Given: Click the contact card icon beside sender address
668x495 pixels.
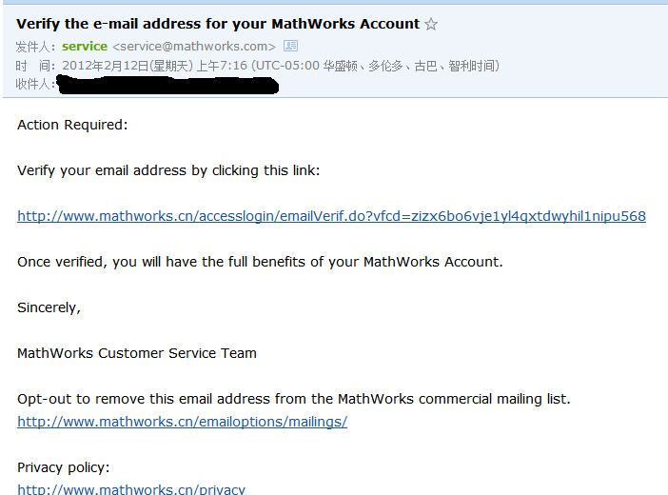Looking at the screenshot, I should 291,46.
